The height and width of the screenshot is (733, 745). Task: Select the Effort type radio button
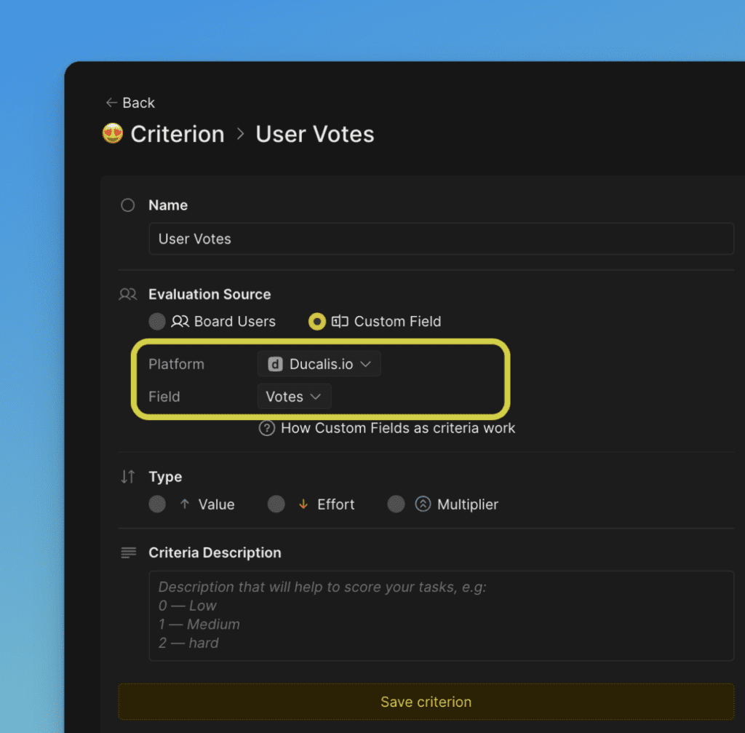pos(276,504)
